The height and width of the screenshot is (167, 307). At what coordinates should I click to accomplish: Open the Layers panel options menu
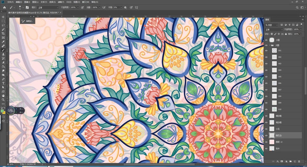point(303,19)
